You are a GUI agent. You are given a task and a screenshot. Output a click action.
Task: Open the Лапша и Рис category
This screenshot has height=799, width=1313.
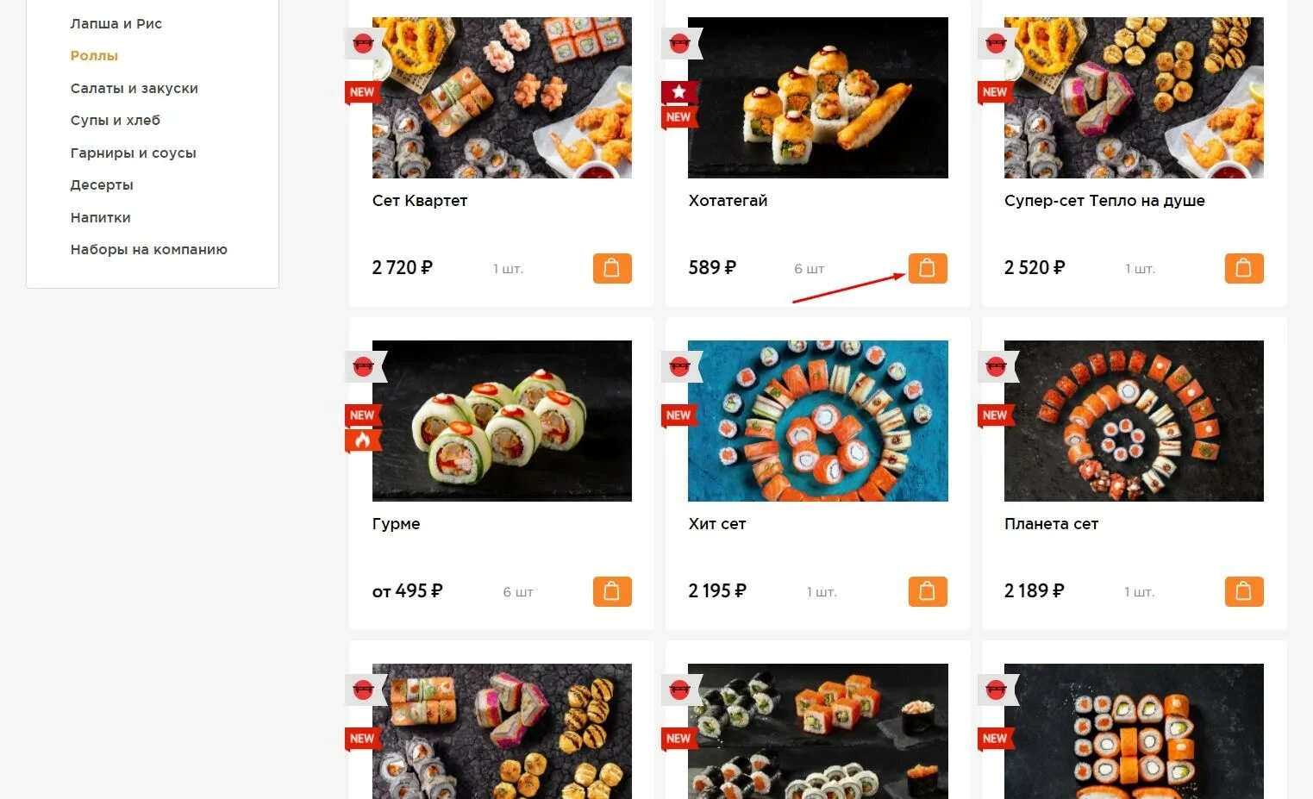[116, 23]
